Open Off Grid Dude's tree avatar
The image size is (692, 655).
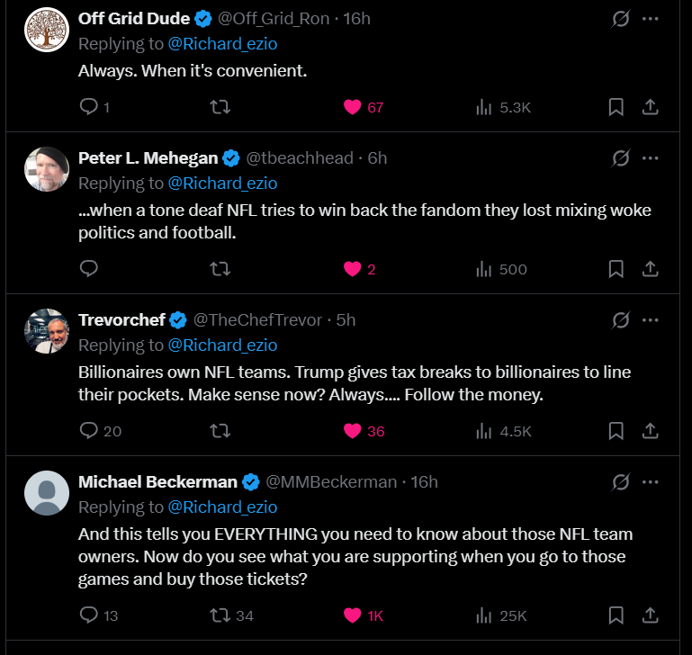46,30
